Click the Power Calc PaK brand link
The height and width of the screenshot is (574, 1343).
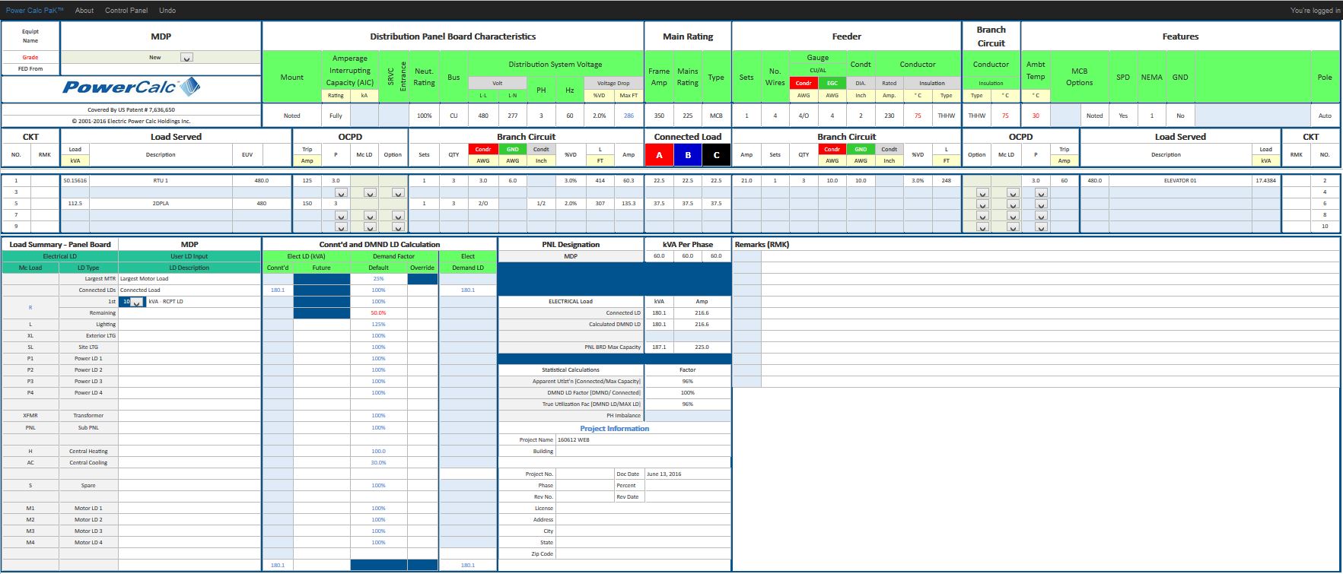[x=35, y=11]
